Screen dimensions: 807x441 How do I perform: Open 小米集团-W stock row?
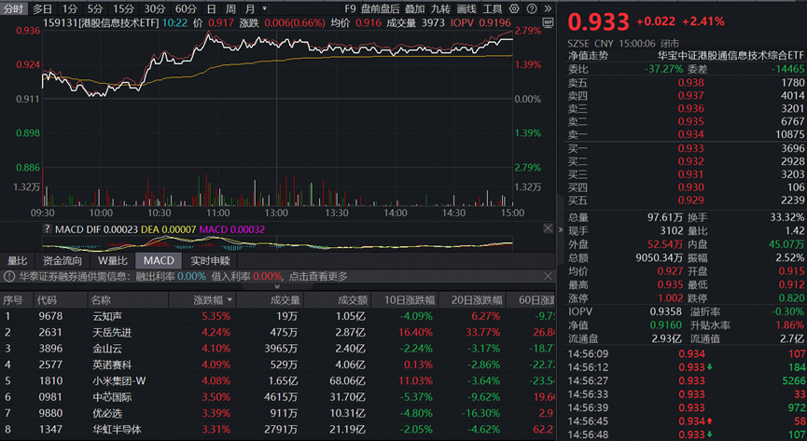[113, 380]
